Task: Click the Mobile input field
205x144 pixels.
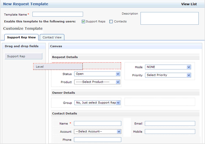Action: tap(170, 131)
